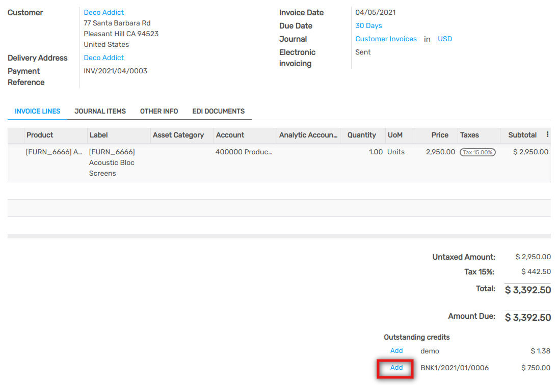Select the EDI Documents tab
This screenshot has width=558, height=385.
point(218,111)
